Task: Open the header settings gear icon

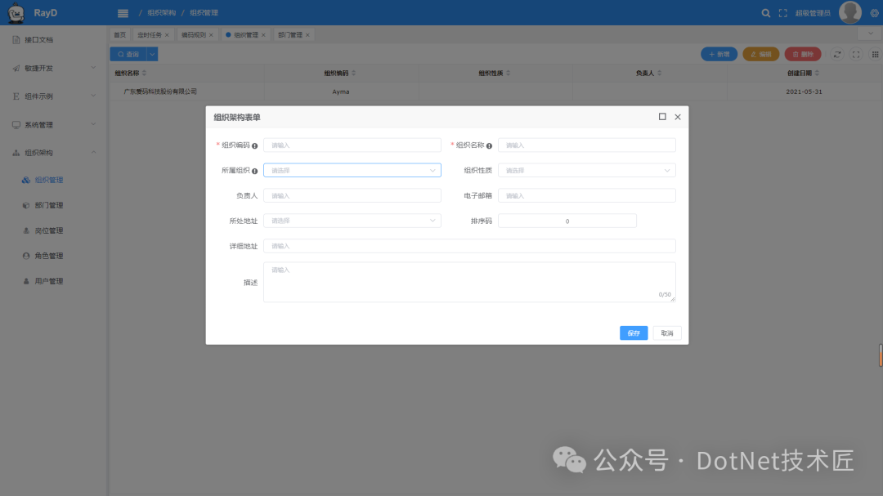Action: (x=875, y=13)
